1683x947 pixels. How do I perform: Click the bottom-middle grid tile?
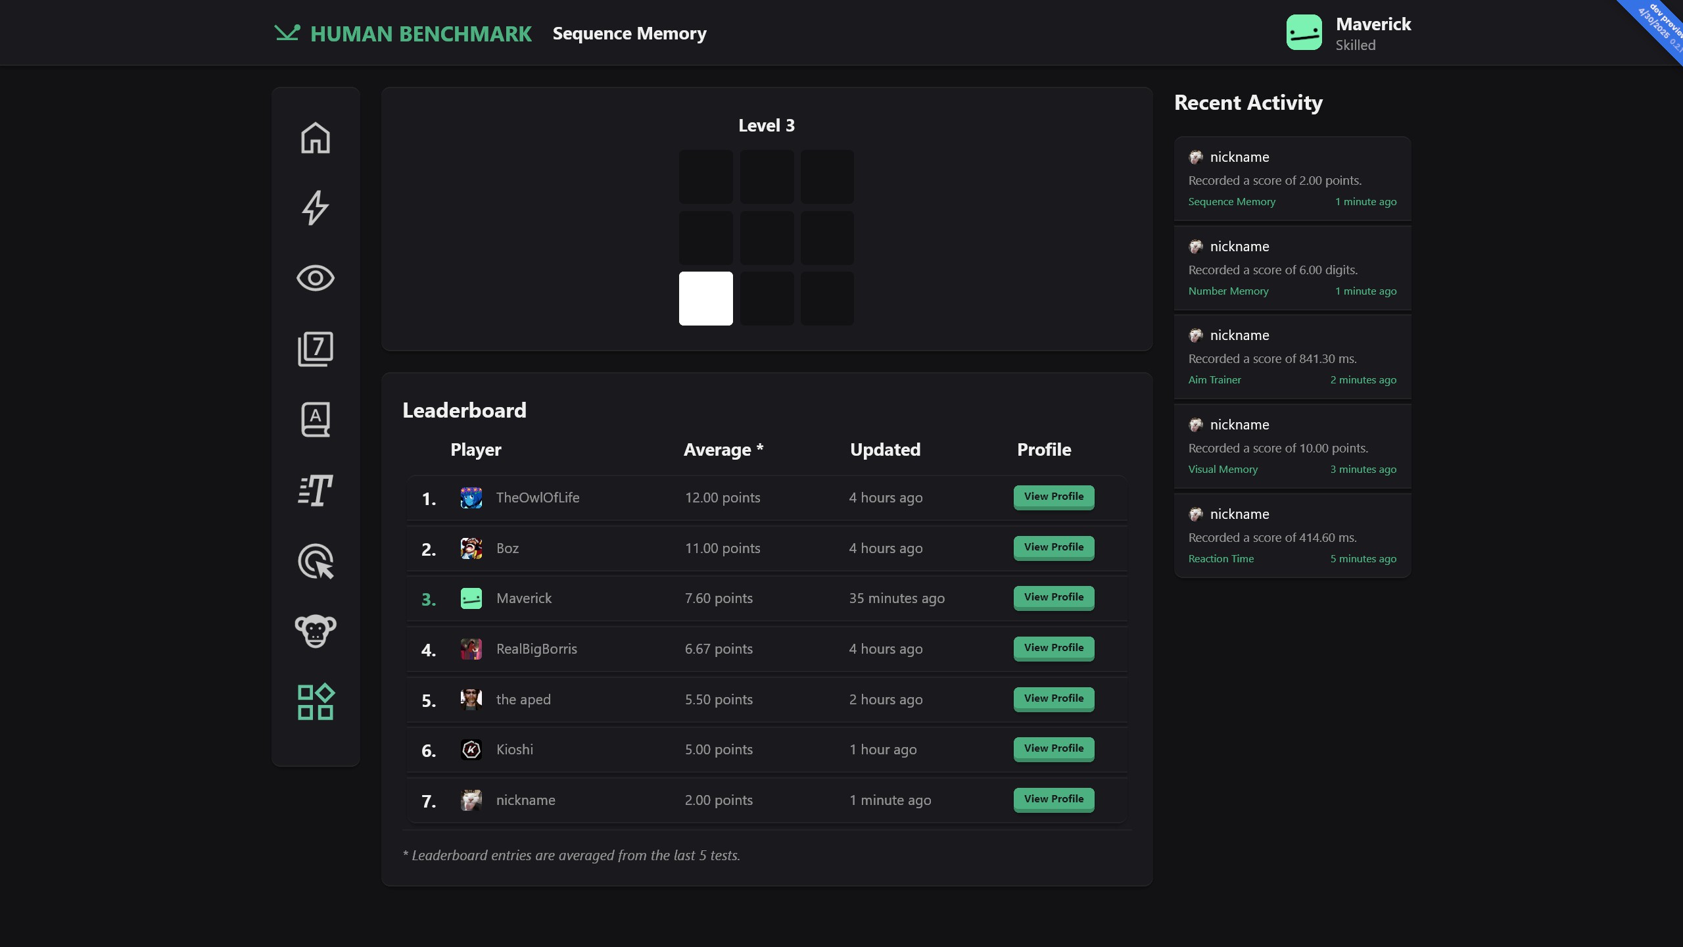pos(767,299)
